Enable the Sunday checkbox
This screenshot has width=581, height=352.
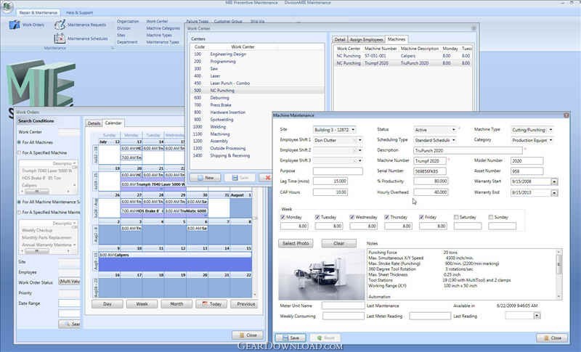tap(491, 217)
